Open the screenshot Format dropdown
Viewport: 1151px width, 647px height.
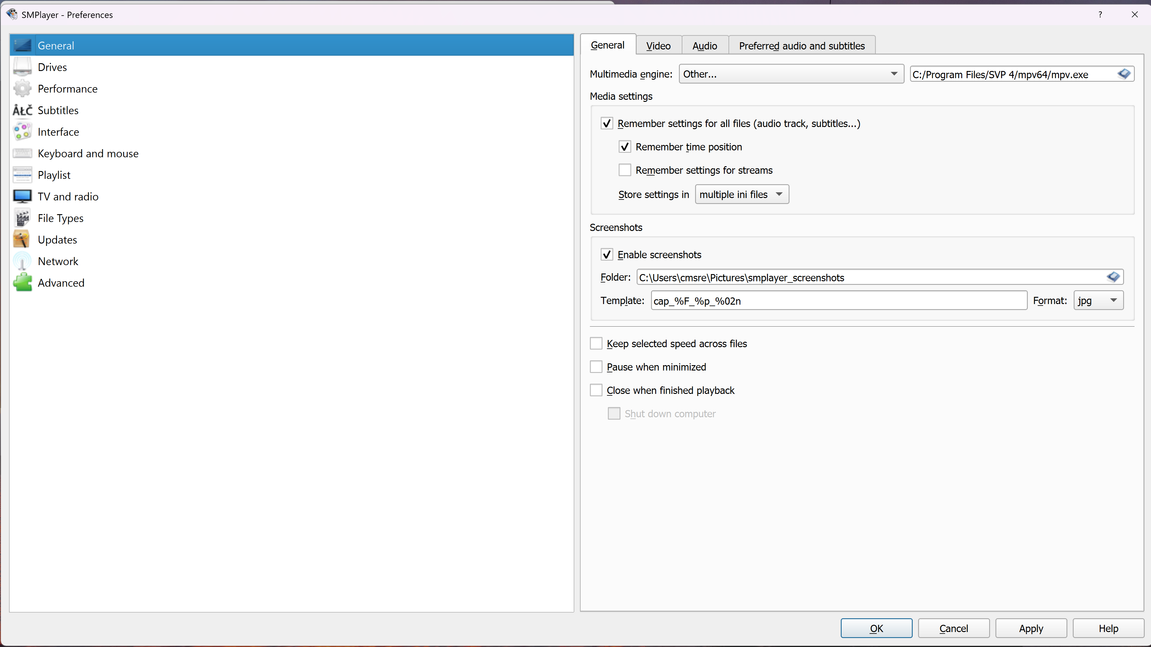point(1098,300)
